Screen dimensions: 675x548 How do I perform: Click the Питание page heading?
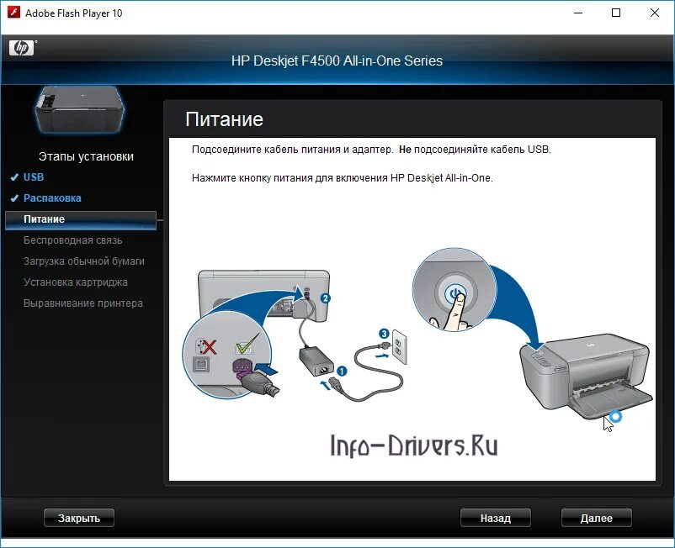[224, 119]
